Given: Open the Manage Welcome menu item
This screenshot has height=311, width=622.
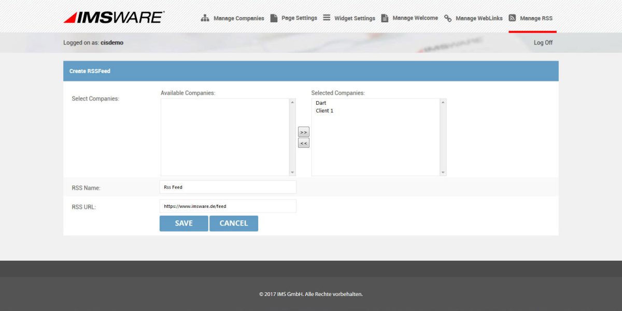Looking at the screenshot, I should pyautogui.click(x=415, y=18).
